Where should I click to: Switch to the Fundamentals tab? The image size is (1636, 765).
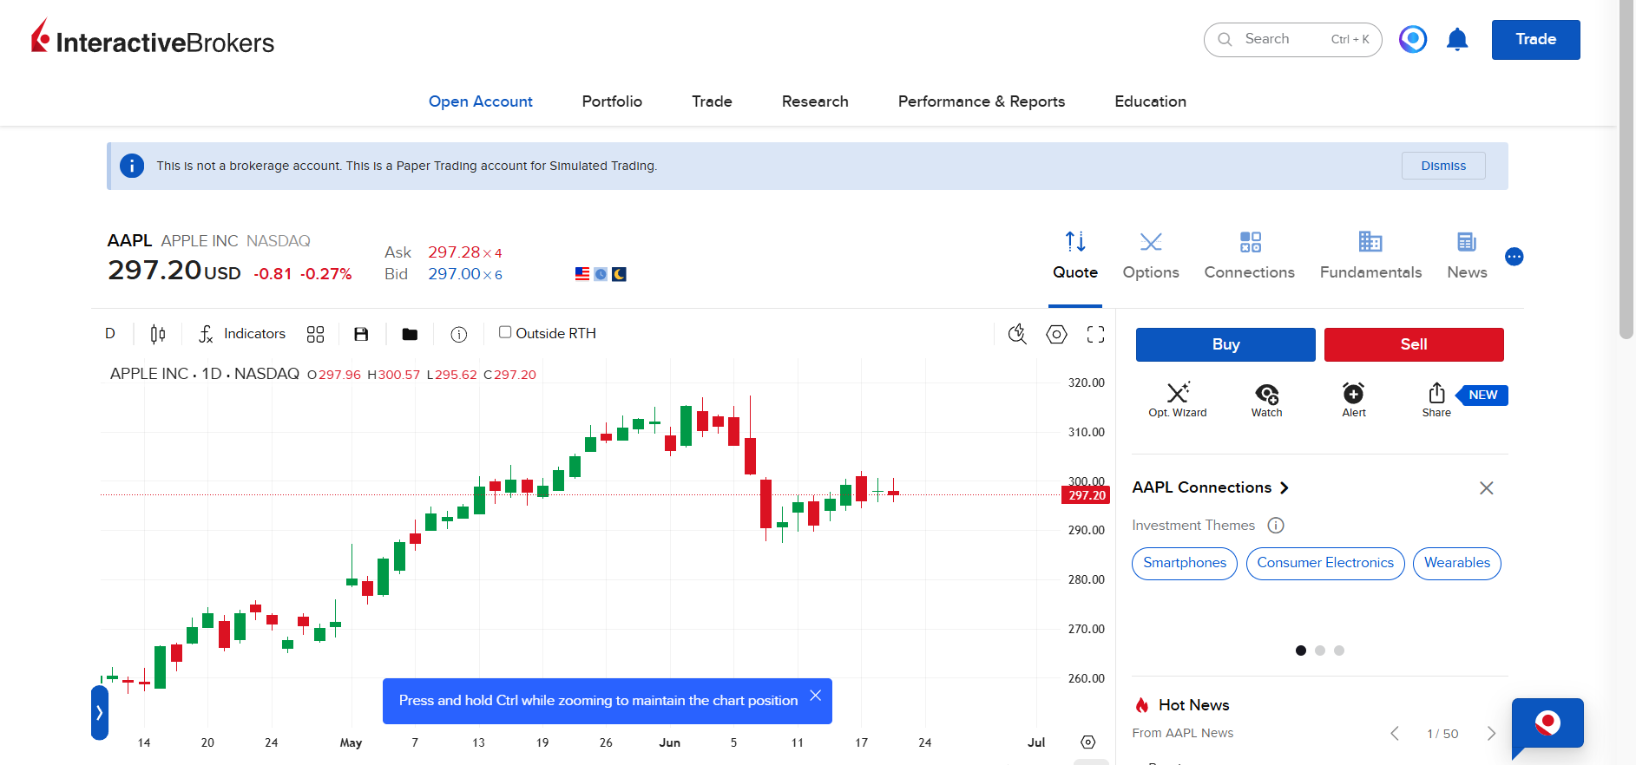[x=1371, y=256]
